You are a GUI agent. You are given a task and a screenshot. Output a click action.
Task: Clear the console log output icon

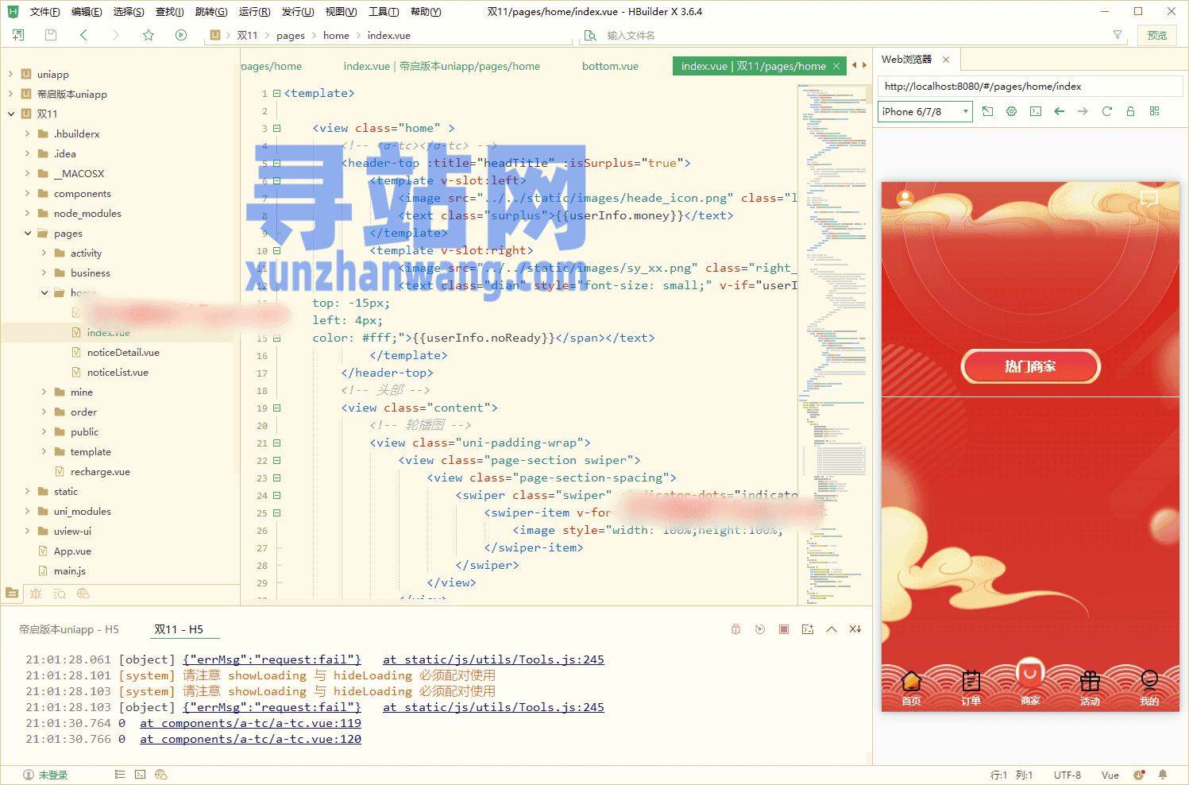[x=855, y=629]
